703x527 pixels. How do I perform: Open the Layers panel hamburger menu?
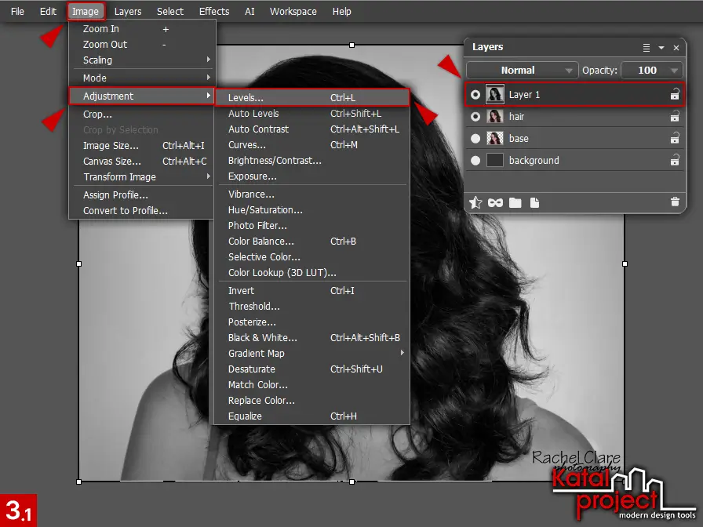646,46
